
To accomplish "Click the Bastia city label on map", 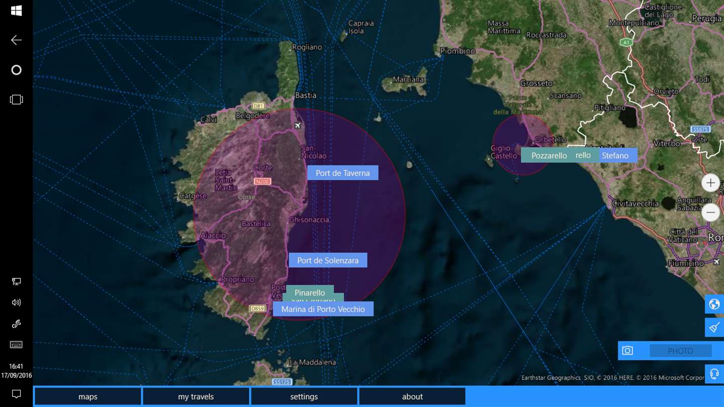I will pos(306,95).
